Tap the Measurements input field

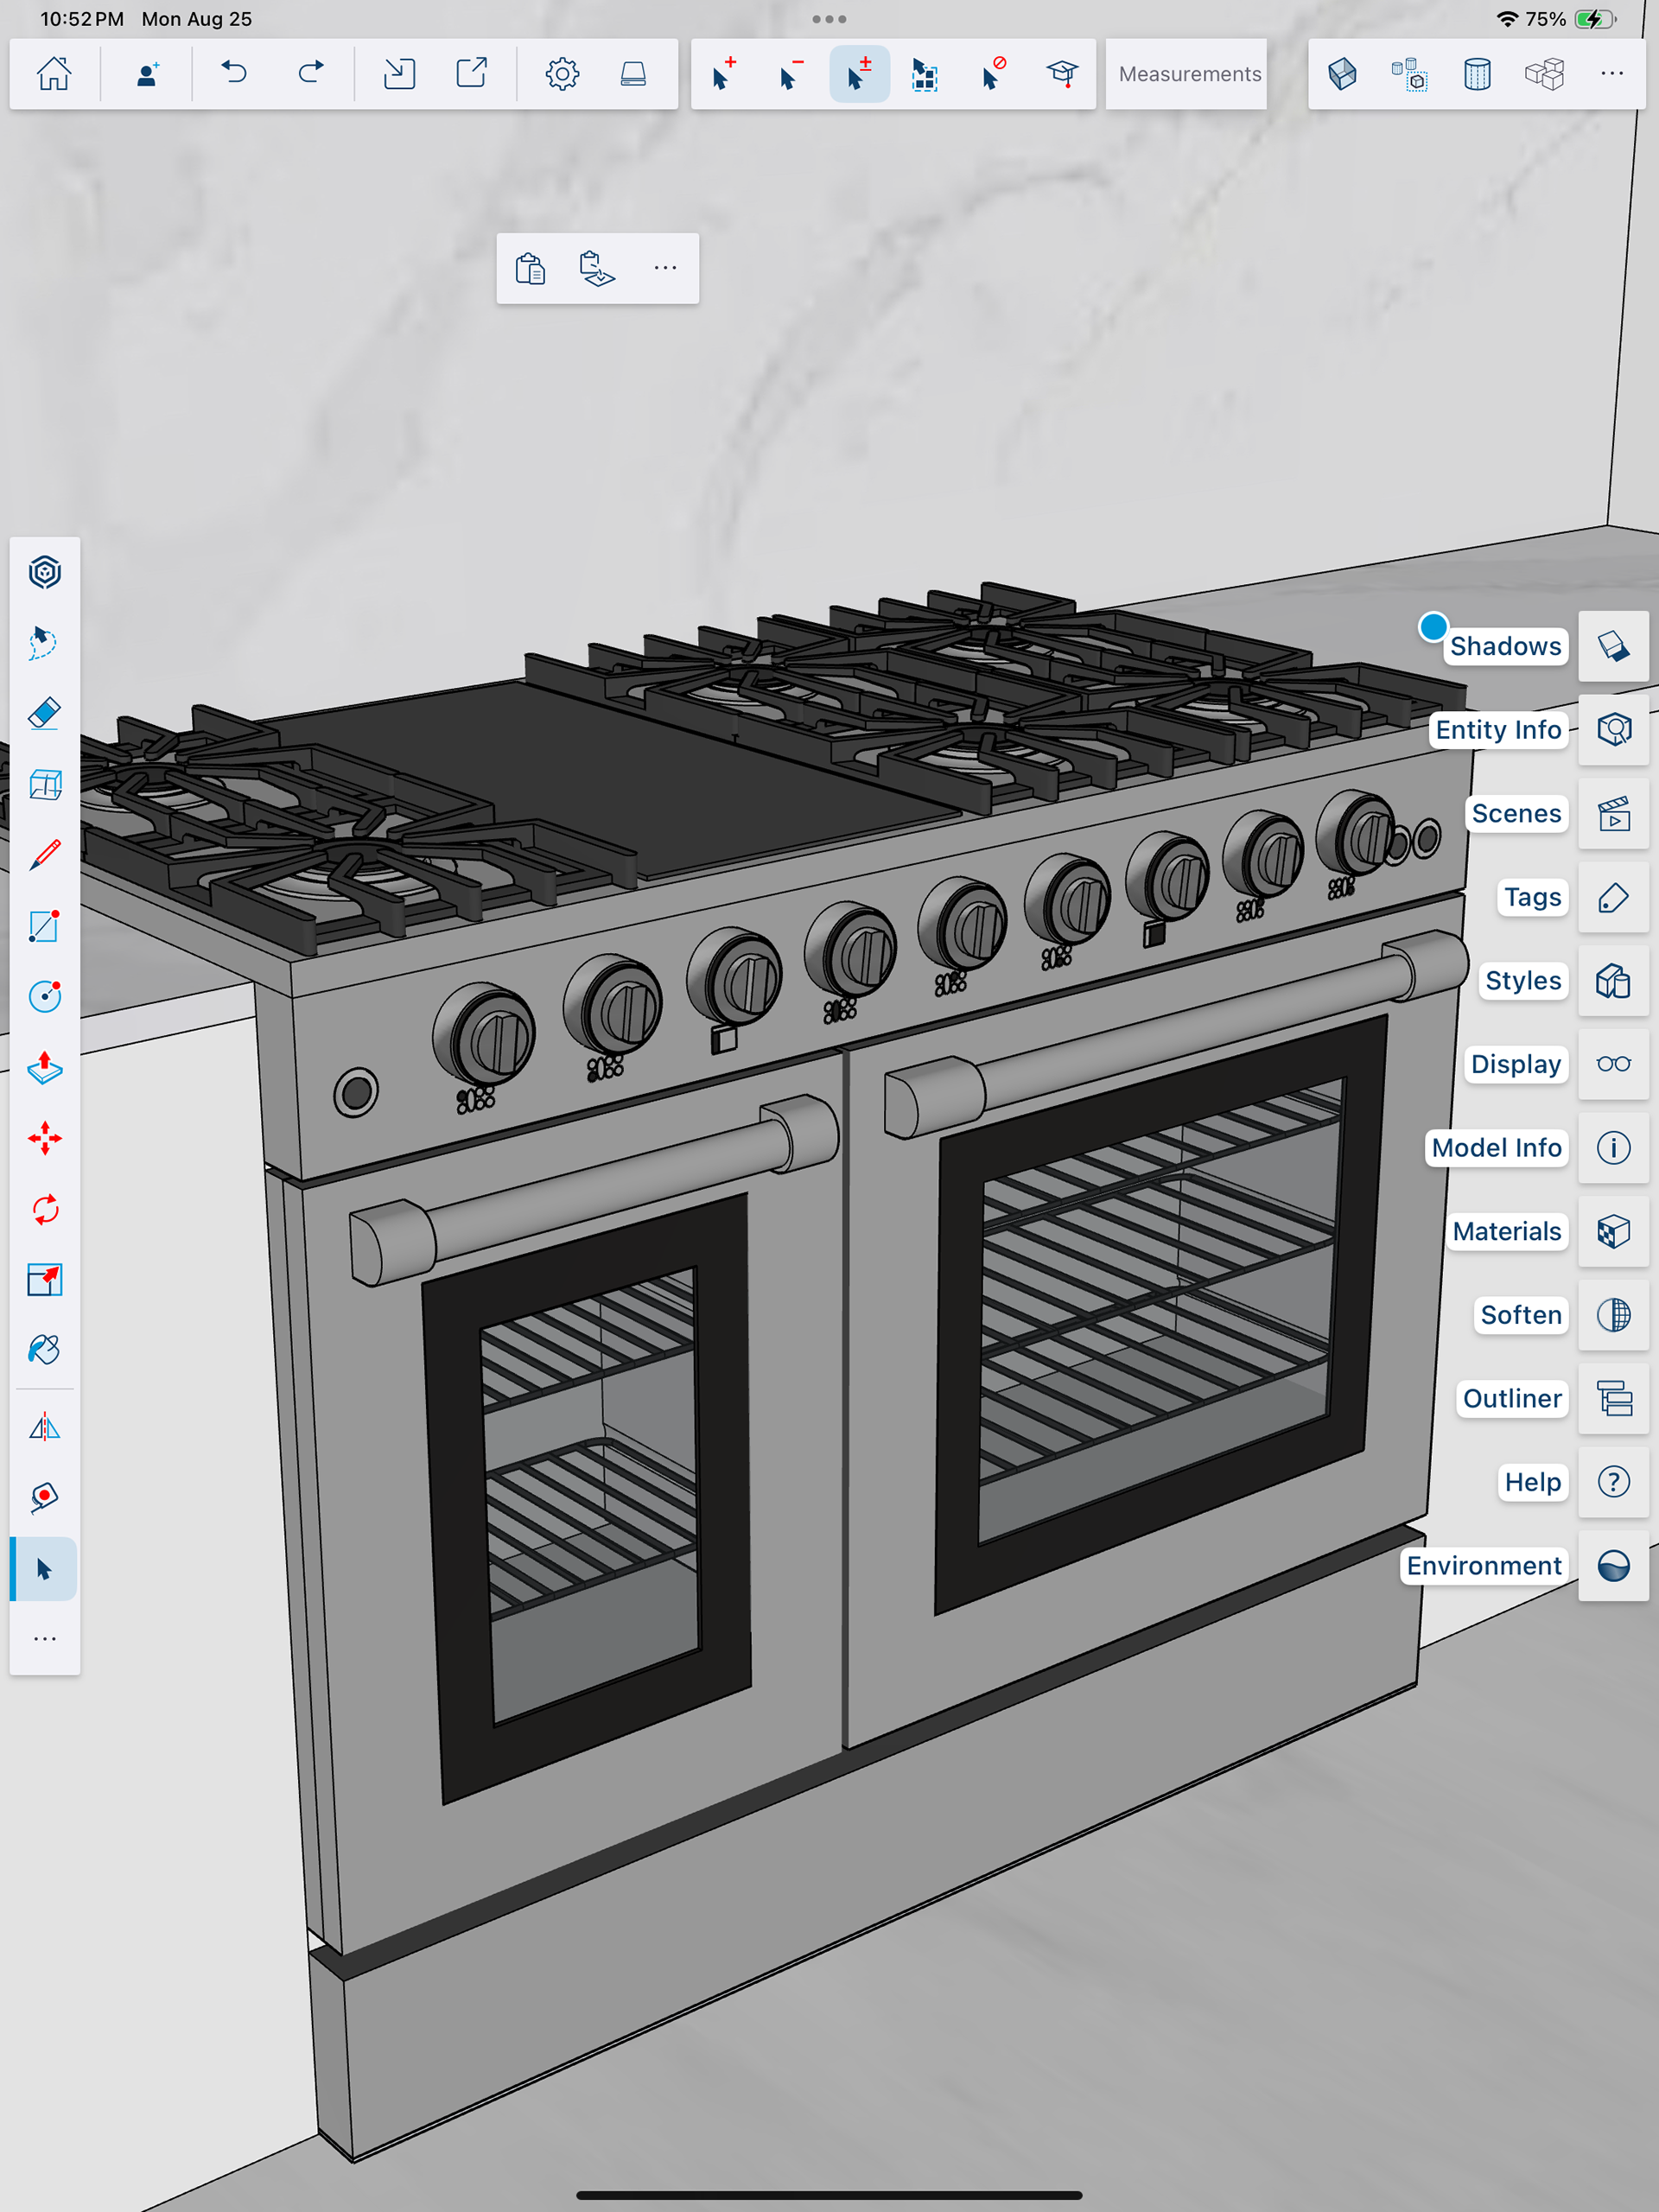pyautogui.click(x=1188, y=74)
